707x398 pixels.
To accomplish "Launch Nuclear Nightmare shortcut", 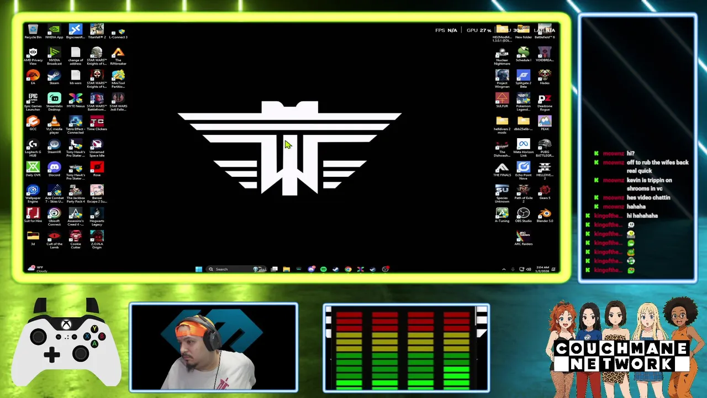I will pos(502,56).
